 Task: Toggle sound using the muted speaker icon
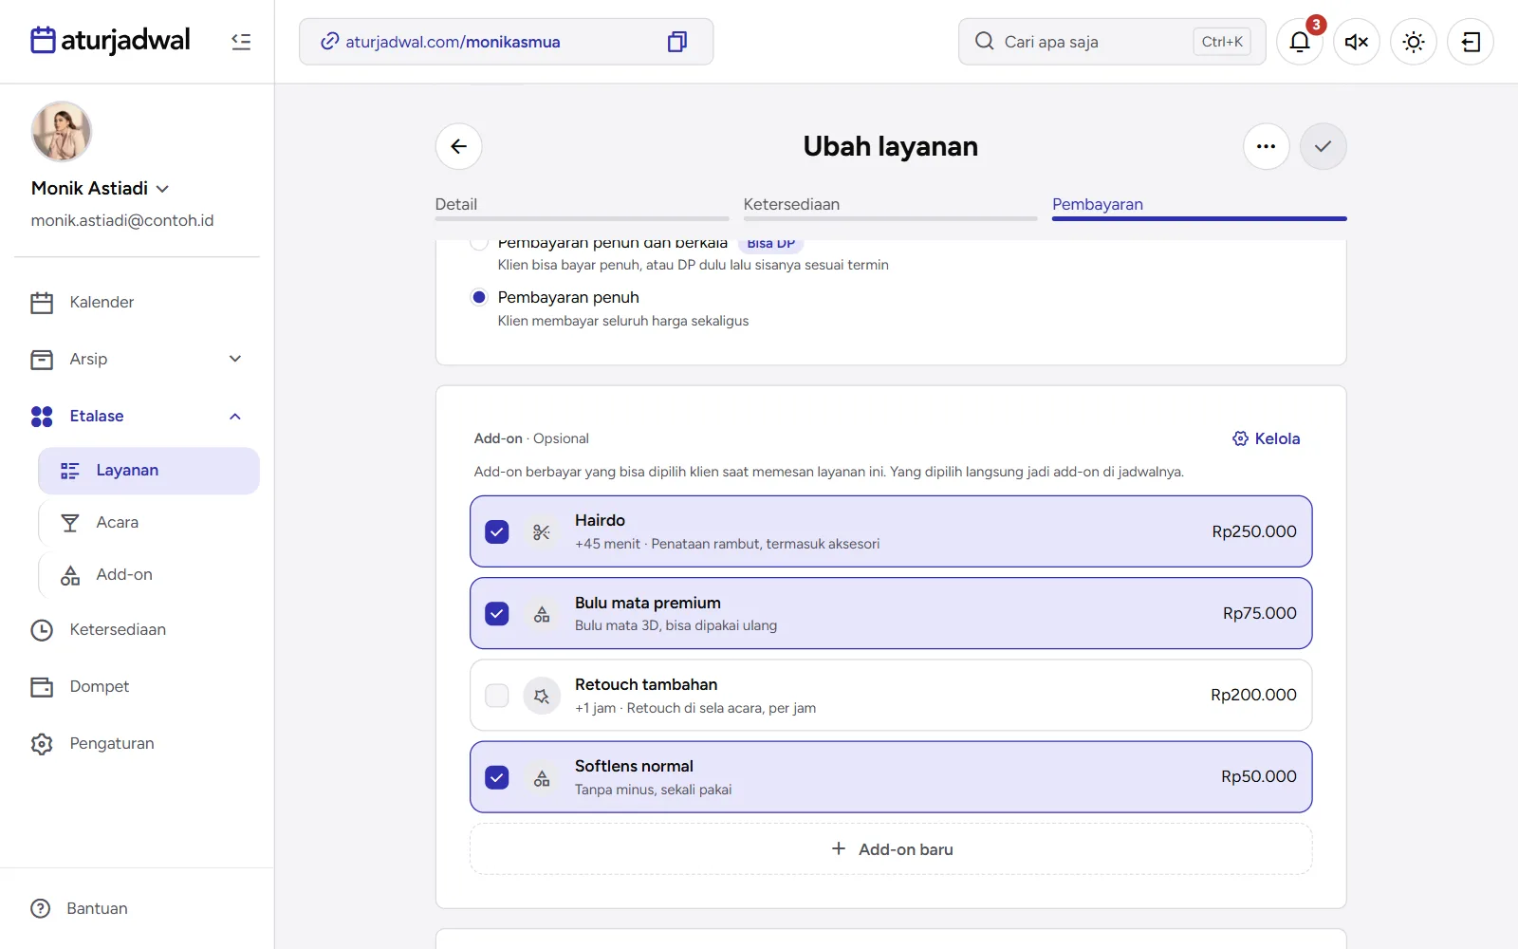(x=1357, y=42)
